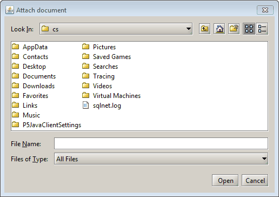Viewport: 279px width, 197px height.
Task: Select the Downloads folder icon
Action: tap(16, 86)
